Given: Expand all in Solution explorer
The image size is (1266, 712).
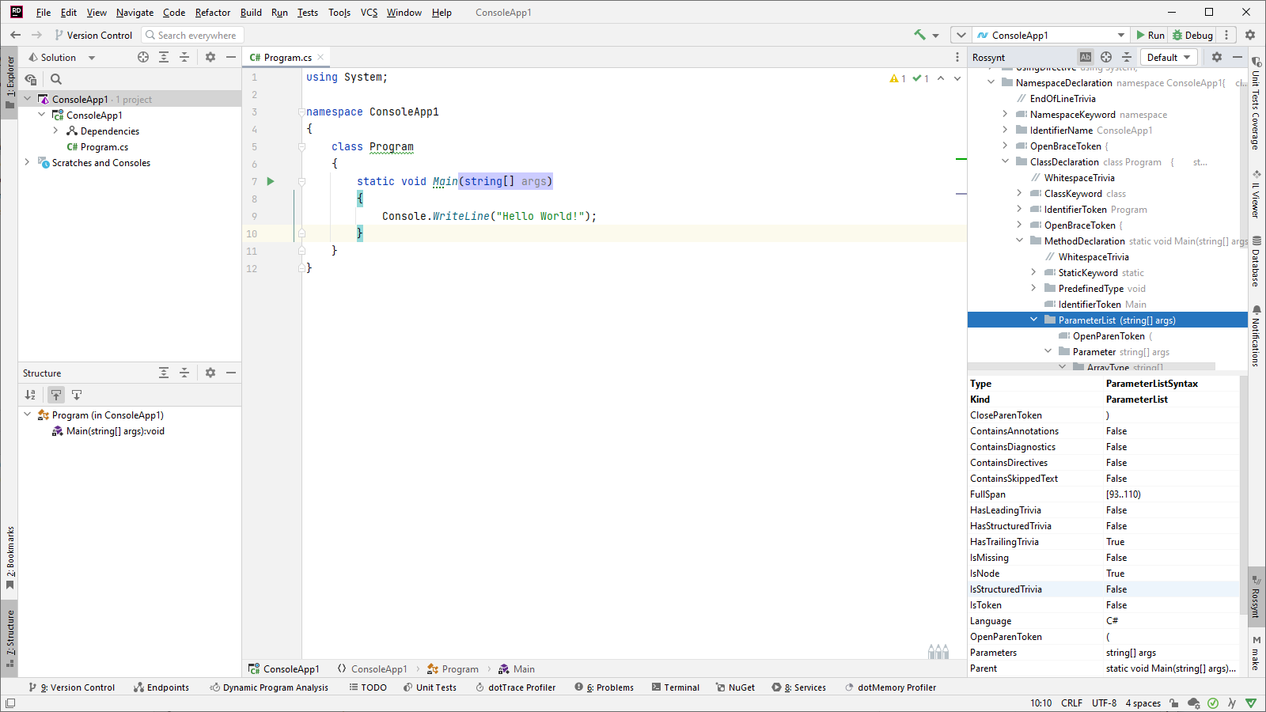Looking at the screenshot, I should (x=164, y=57).
